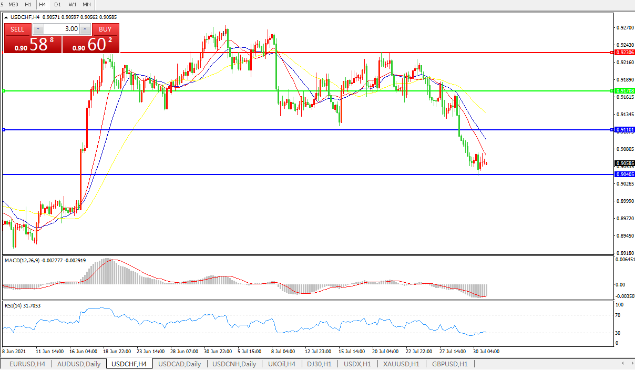Switch to the UKOil,H4 chart tab

tap(282, 364)
